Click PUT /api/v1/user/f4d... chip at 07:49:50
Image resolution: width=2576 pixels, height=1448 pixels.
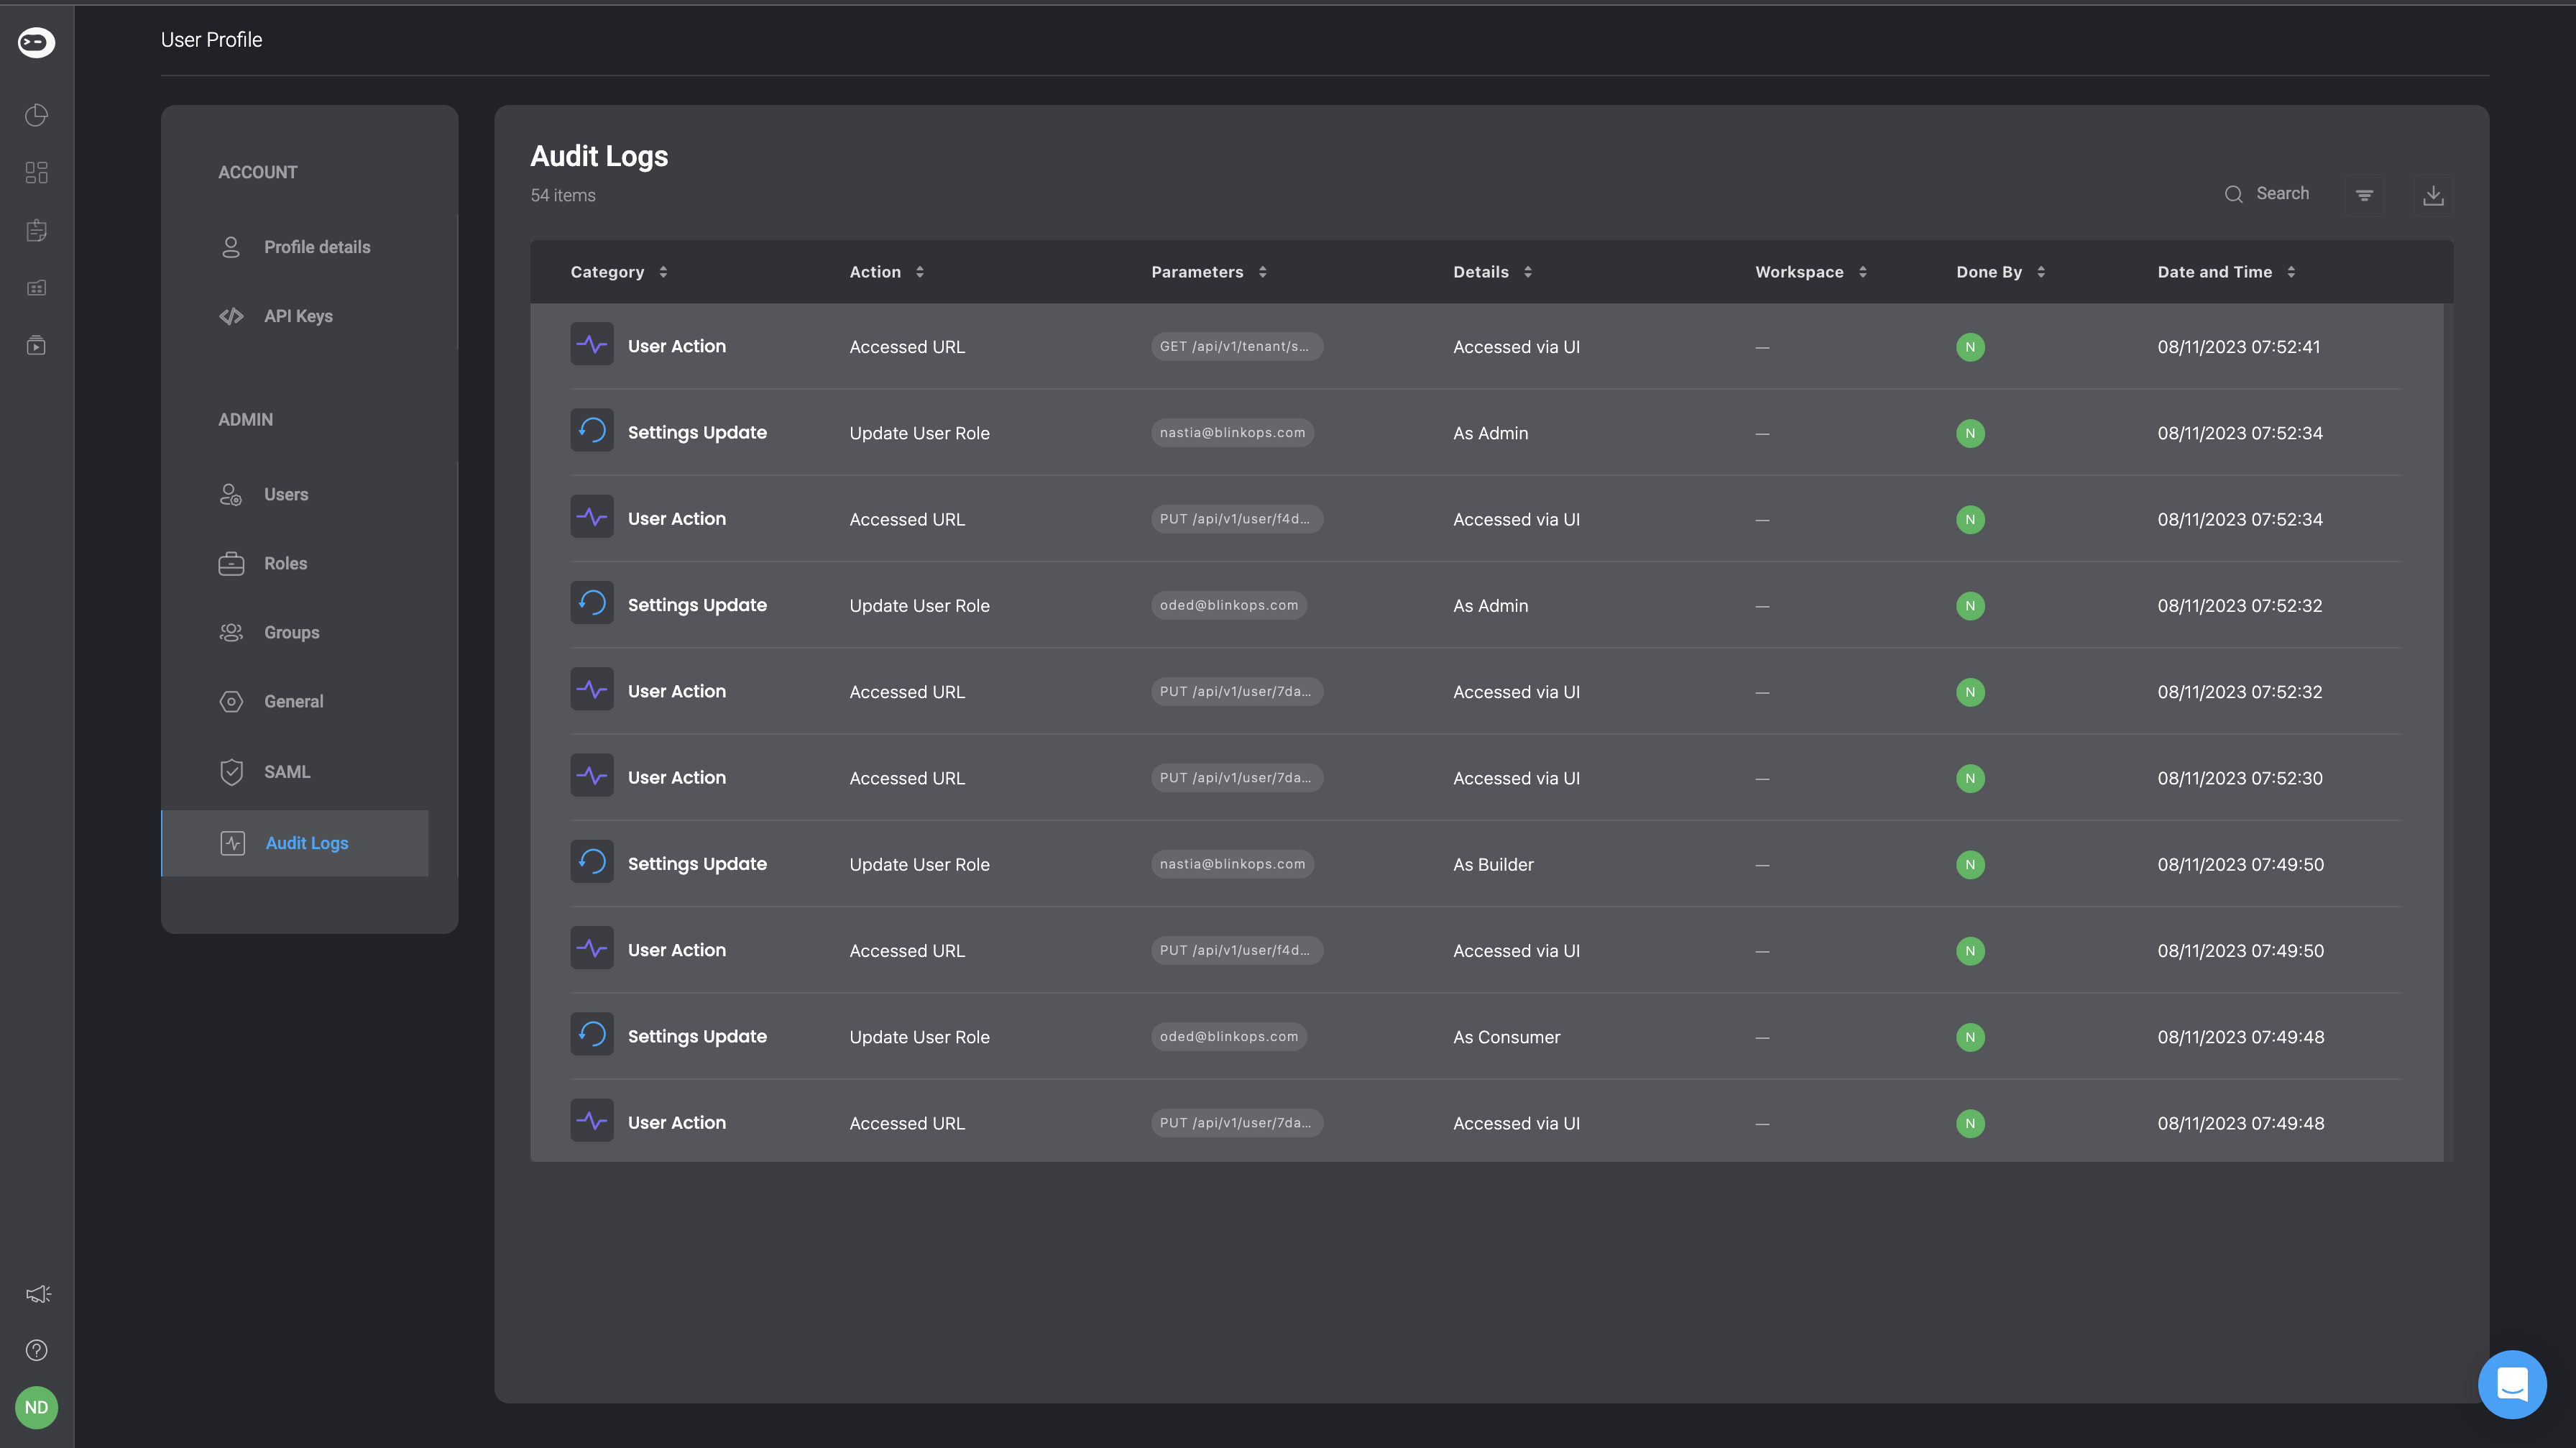1237,950
